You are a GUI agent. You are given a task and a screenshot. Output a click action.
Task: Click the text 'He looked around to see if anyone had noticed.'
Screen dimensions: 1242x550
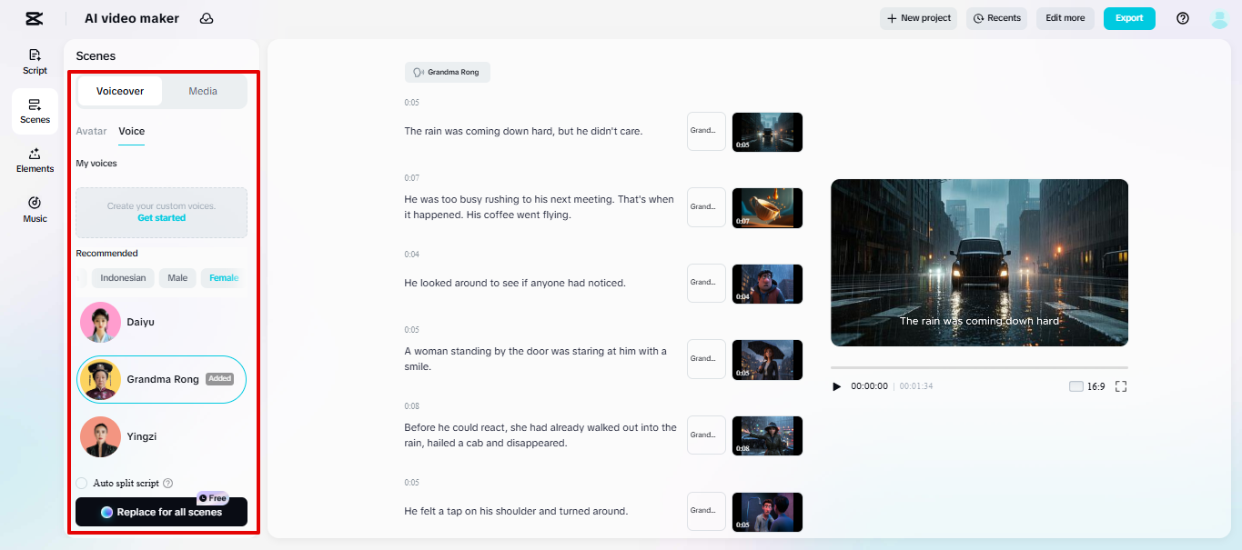coord(515,283)
